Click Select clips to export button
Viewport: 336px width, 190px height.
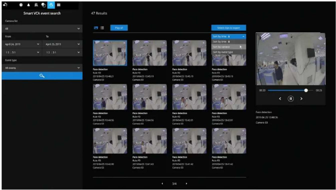(x=229, y=28)
